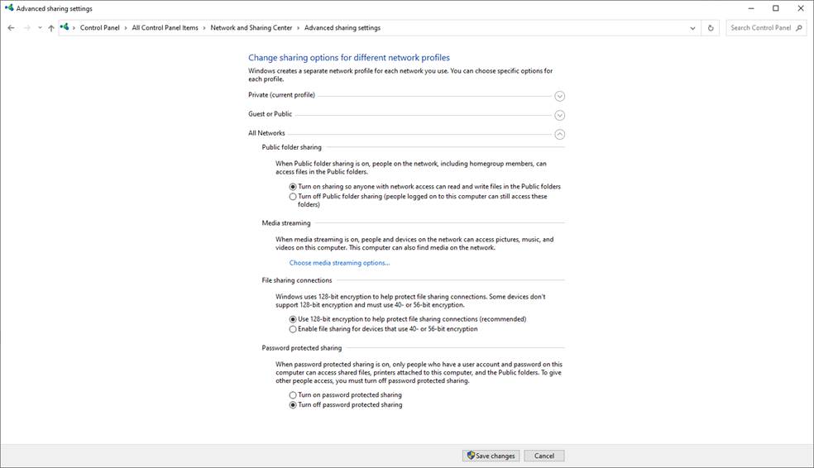Open the address bar history dropdown
Viewport: 814px width, 468px height.
[692, 28]
